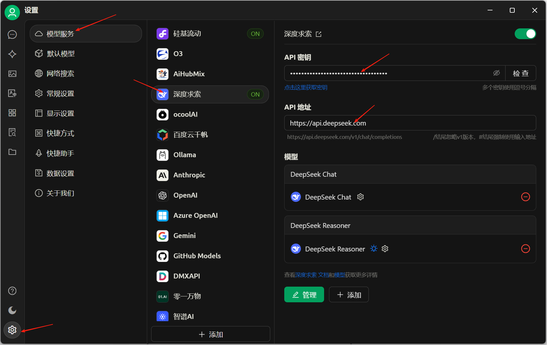Select the DMXAPI provider
This screenshot has height=345, width=547.
[x=210, y=276]
